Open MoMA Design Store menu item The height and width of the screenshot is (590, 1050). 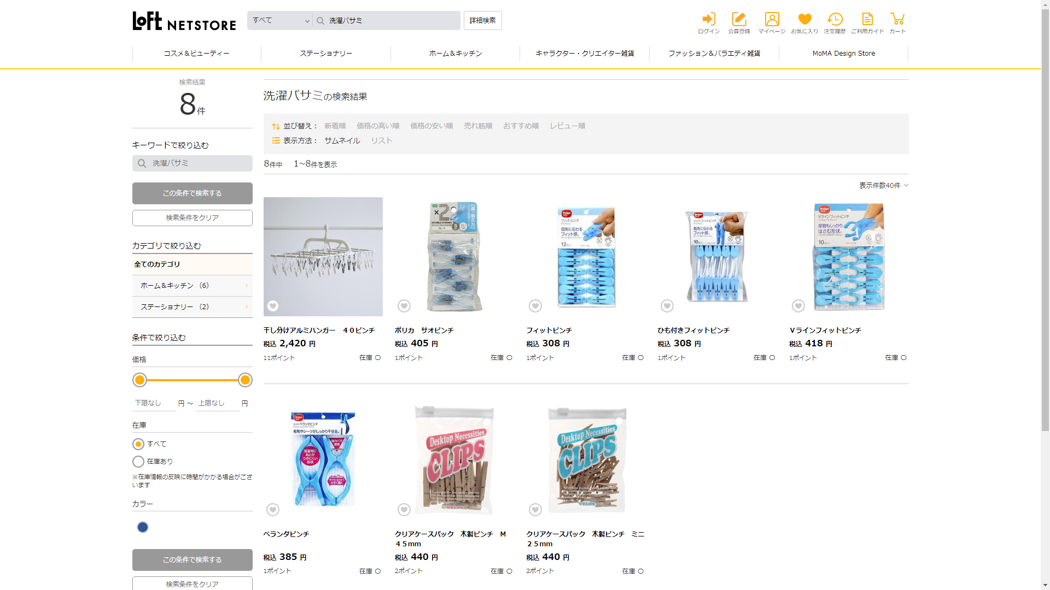[843, 54]
